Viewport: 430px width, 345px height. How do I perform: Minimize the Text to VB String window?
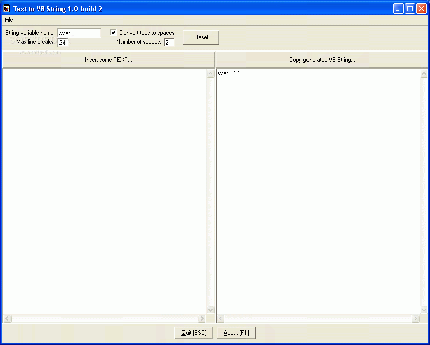tap(398, 9)
